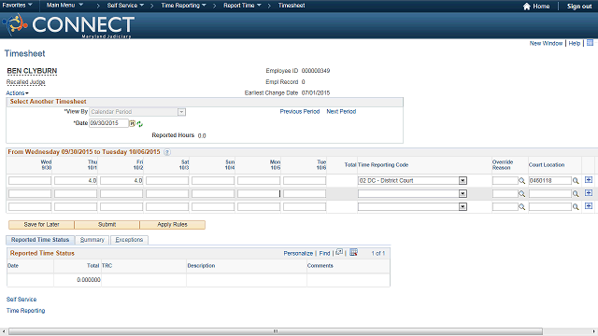Open the zoom-in icon next to Find
This screenshot has width=598, height=336.
[x=339, y=252]
